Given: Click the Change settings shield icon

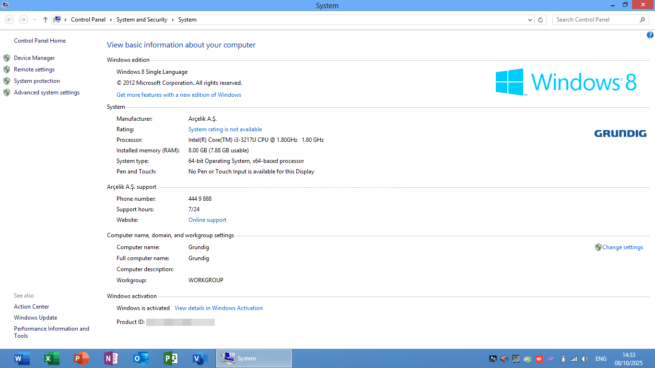Looking at the screenshot, I should (x=598, y=247).
